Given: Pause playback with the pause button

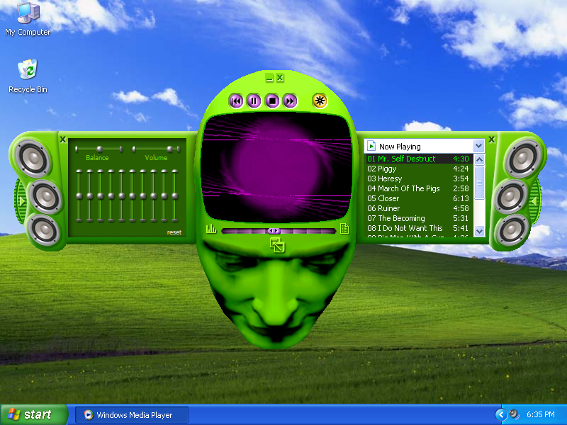Looking at the screenshot, I should tap(254, 101).
